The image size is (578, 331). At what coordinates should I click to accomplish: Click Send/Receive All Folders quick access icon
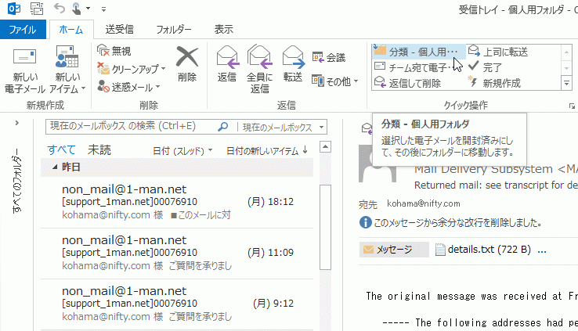37,8
